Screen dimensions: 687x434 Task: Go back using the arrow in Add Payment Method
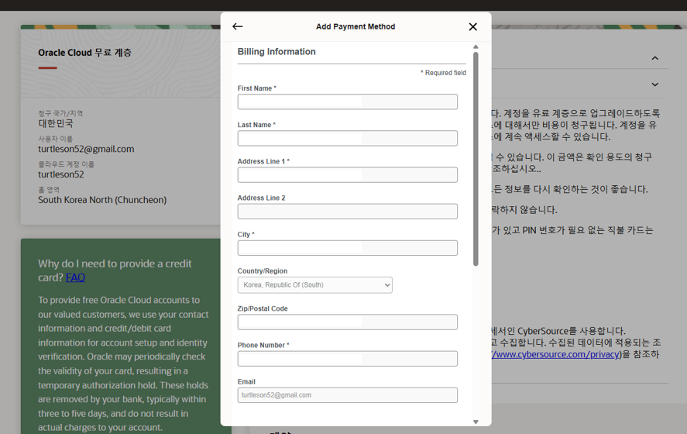(x=238, y=27)
